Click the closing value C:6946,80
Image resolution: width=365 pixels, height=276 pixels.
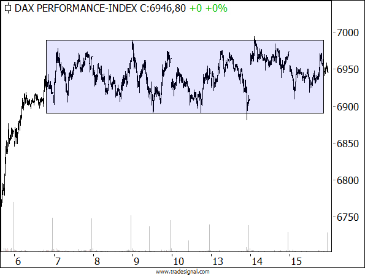pyautogui.click(x=163, y=9)
